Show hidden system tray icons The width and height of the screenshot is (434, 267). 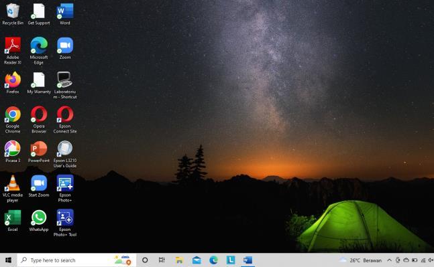point(389,260)
